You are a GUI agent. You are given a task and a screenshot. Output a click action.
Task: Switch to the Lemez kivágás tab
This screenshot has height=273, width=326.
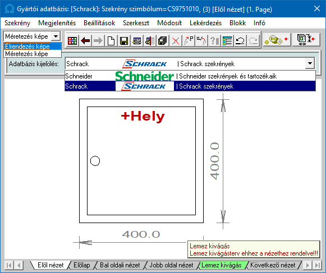222,265
